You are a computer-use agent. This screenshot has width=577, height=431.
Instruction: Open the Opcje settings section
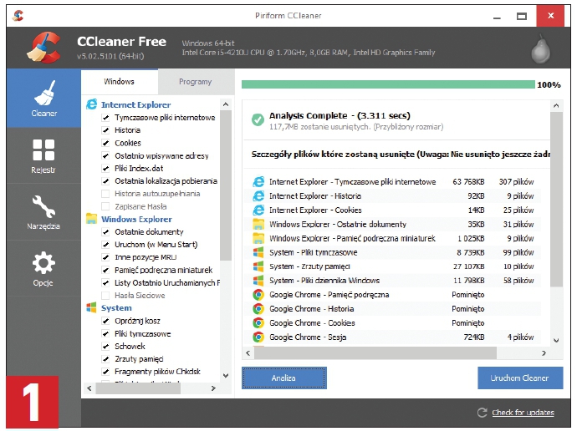click(x=43, y=269)
